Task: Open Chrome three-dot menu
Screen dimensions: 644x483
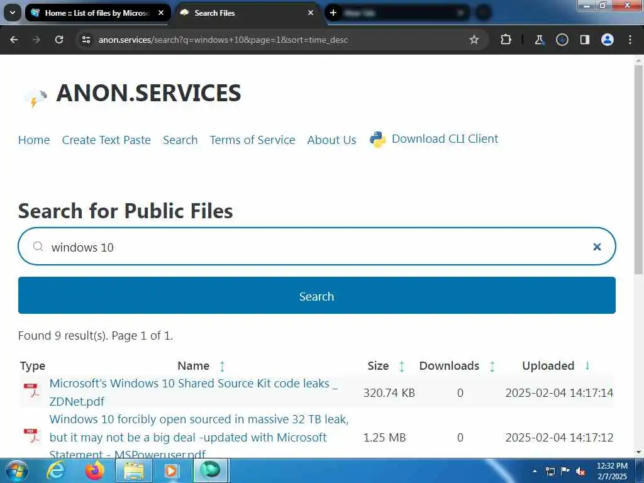Action: point(630,40)
